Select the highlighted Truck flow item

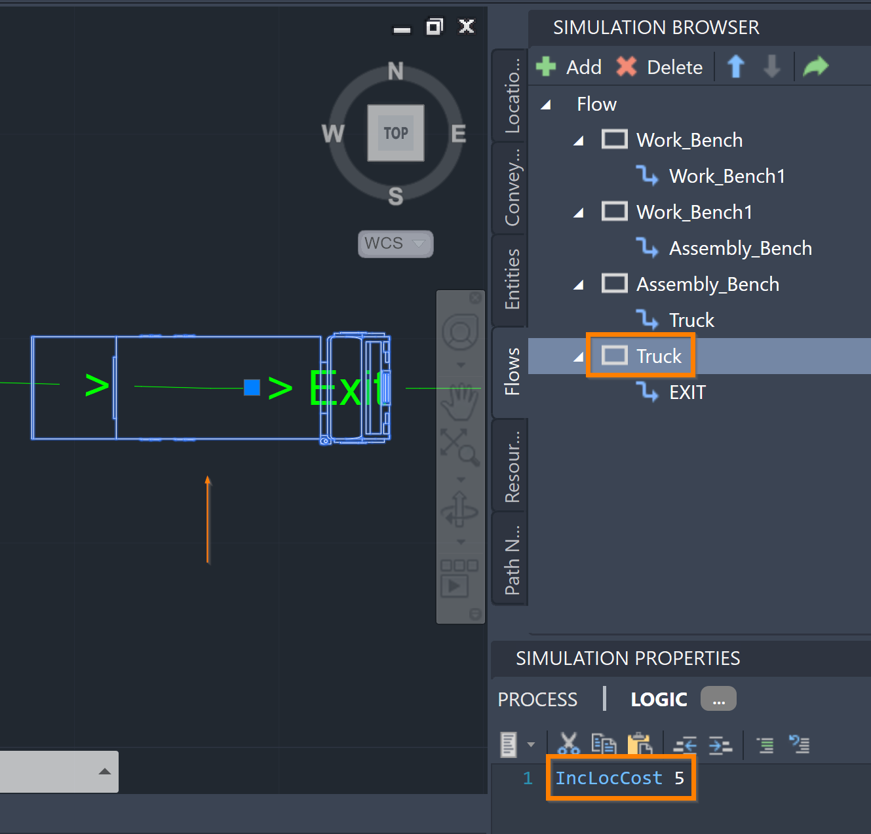click(x=659, y=356)
